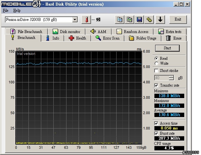This screenshot has width=201, height=155.
Task: Open the drive selection dropdown
Action: tap(75, 20)
